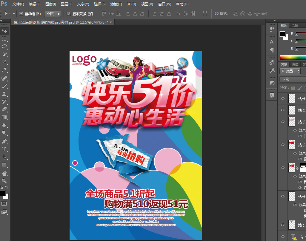Activate the Horizontal Type tool
Screen dimensions: 306x241
(4, 149)
